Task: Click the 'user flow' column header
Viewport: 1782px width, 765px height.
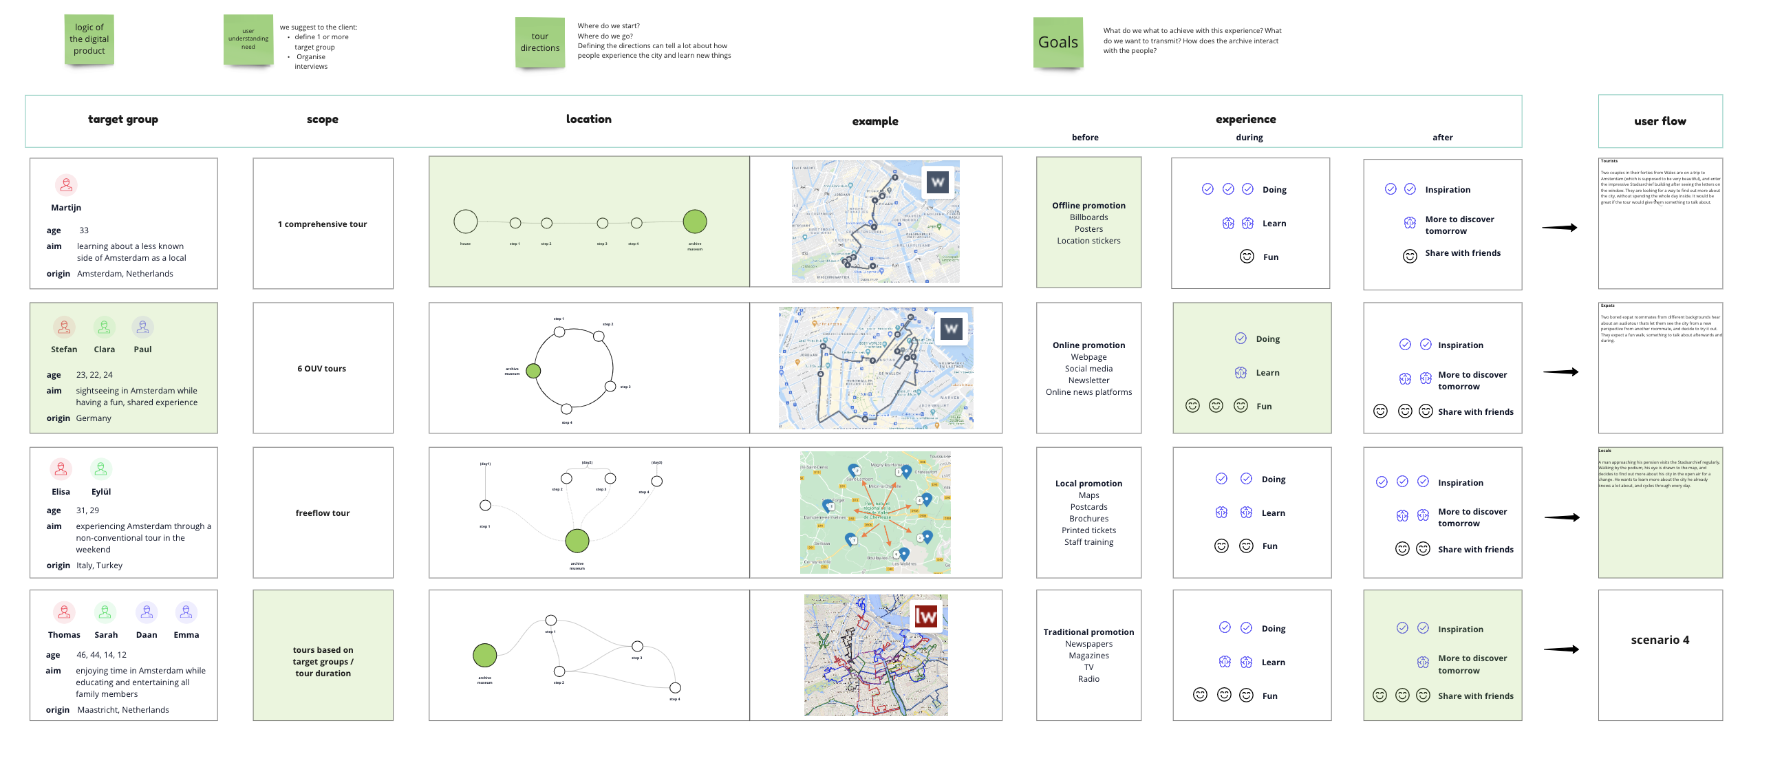Action: (1660, 121)
